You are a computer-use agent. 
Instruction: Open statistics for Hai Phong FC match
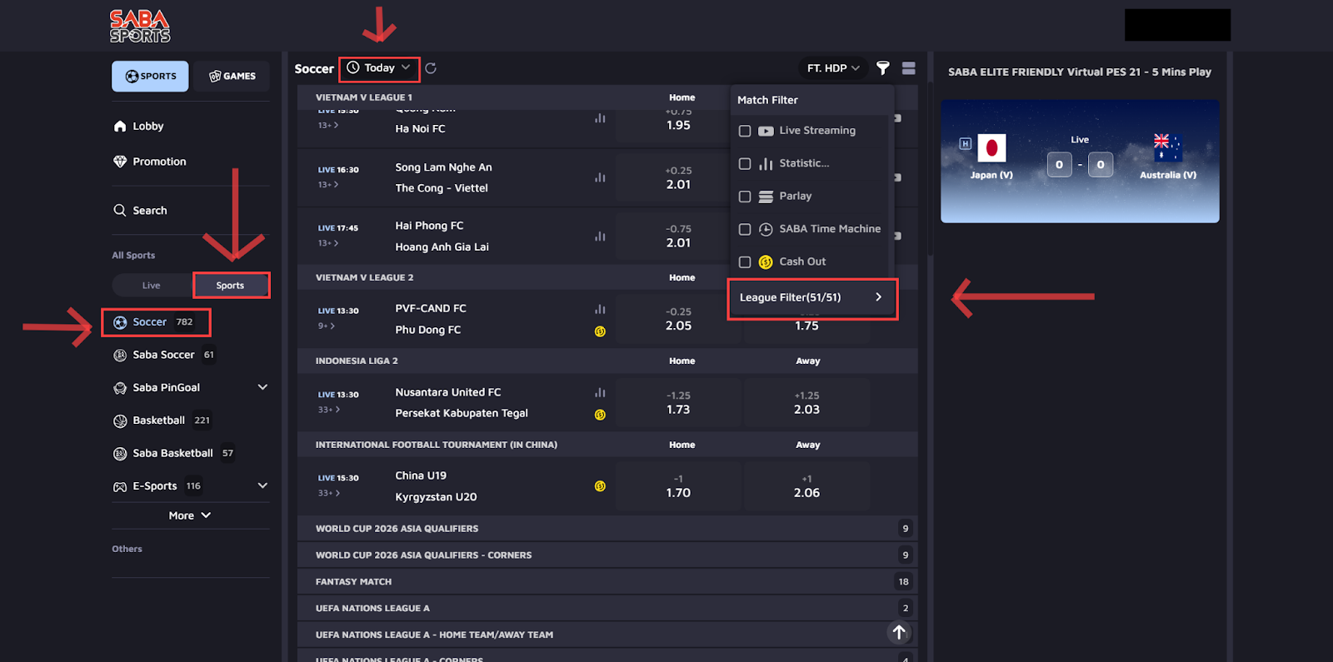[x=600, y=236]
